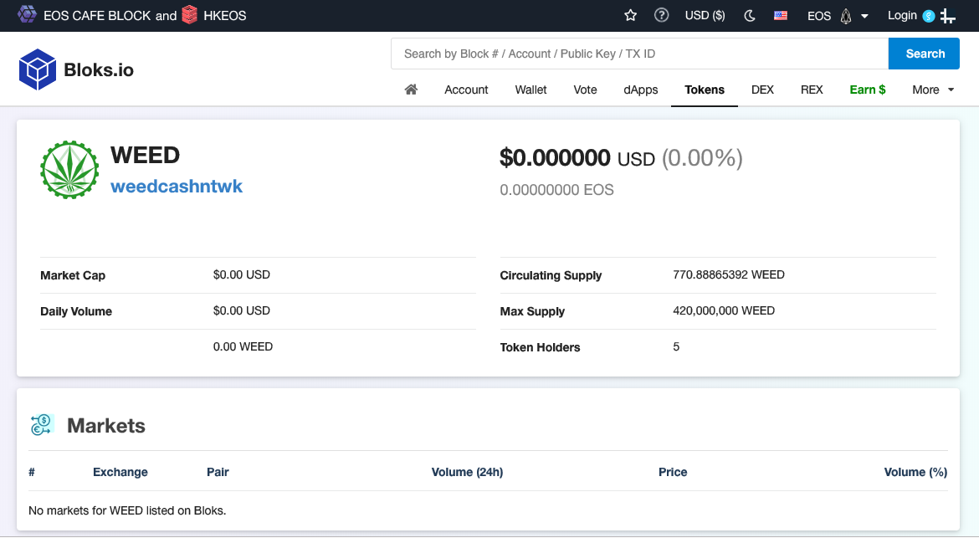The image size is (979, 538).
Task: Click the blue Search button
Action: tap(924, 54)
